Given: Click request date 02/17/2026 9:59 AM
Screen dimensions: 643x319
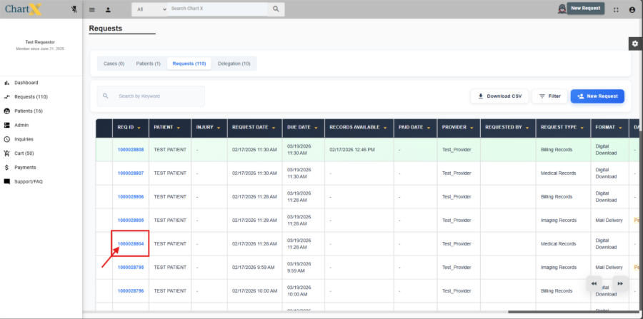Looking at the screenshot, I should 254,268.
